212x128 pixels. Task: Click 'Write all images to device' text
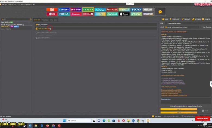click(x=186, y=106)
